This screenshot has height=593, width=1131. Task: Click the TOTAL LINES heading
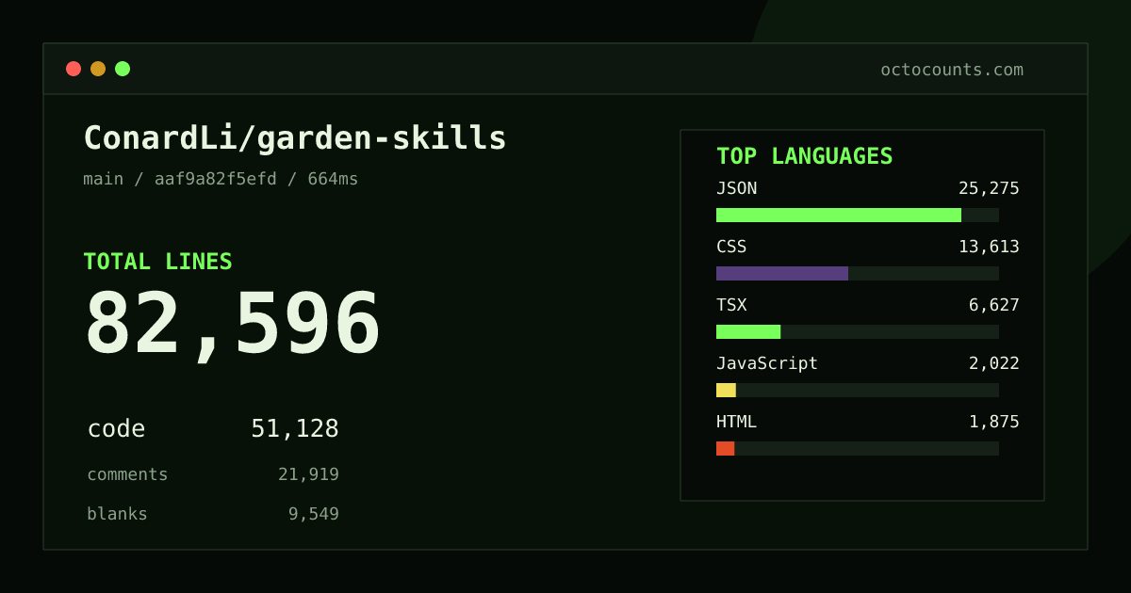coord(157,262)
